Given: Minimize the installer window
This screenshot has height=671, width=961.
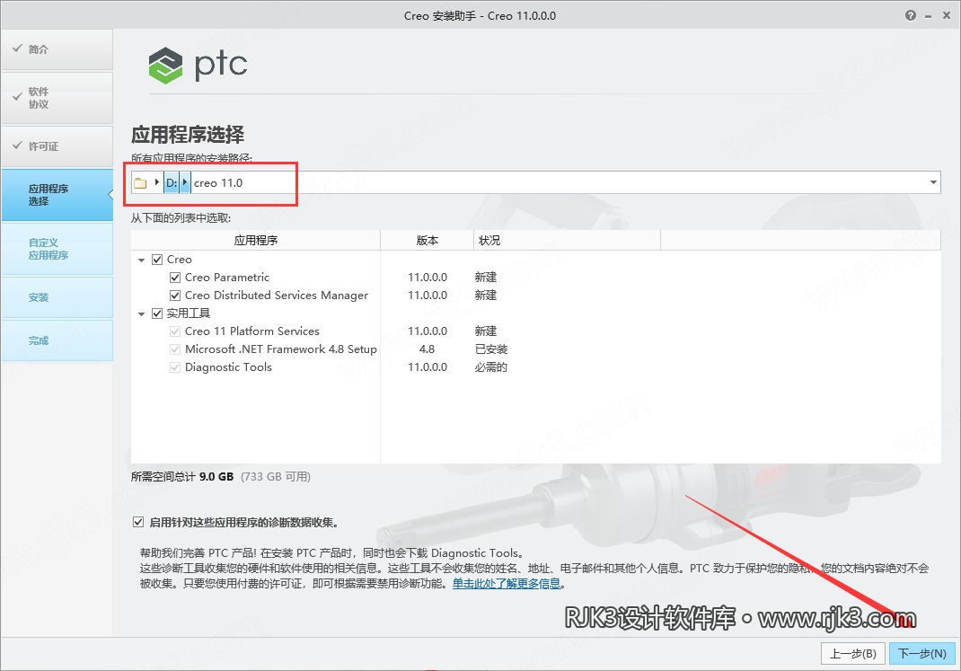Looking at the screenshot, I should point(930,16).
